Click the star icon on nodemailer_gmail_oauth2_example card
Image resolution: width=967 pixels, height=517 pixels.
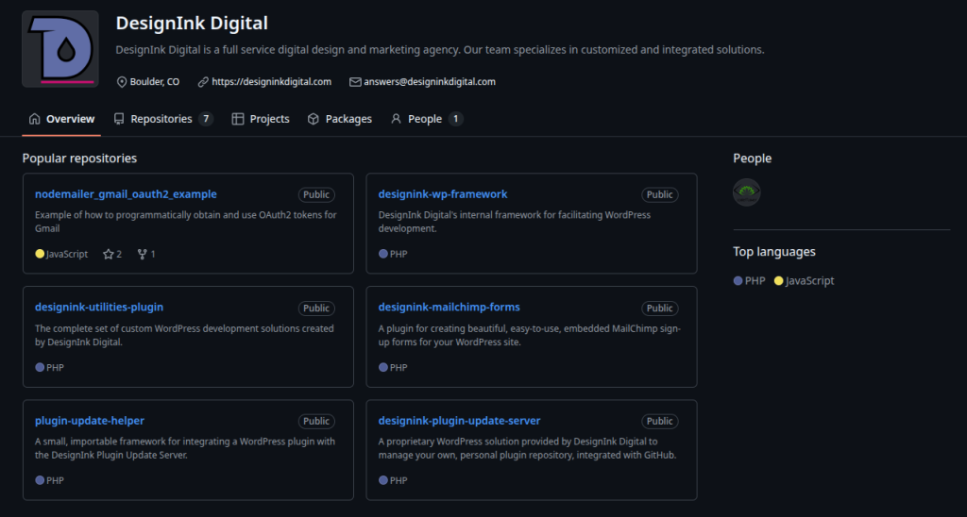[109, 254]
